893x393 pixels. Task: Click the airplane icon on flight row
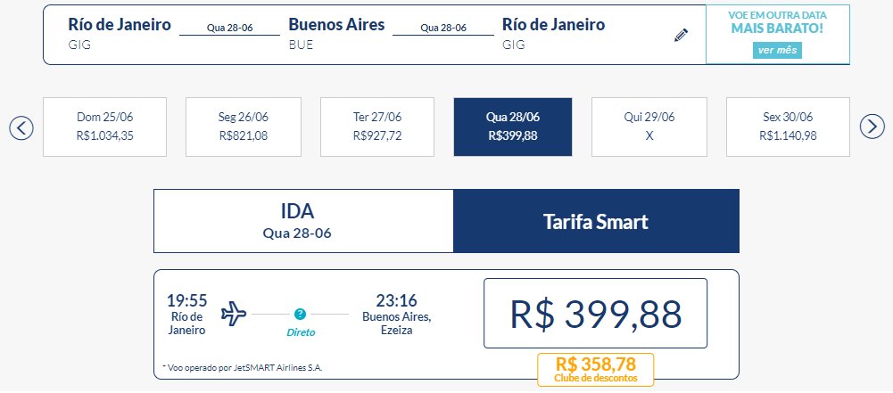click(x=234, y=314)
